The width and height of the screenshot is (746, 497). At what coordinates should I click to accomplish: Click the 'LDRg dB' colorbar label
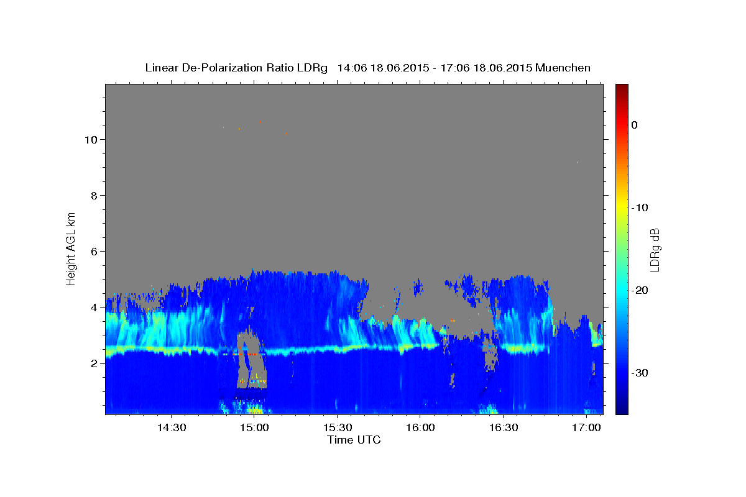pyautogui.click(x=654, y=249)
